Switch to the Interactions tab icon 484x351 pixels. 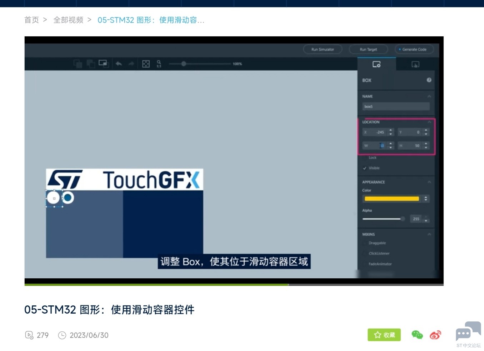(x=415, y=64)
